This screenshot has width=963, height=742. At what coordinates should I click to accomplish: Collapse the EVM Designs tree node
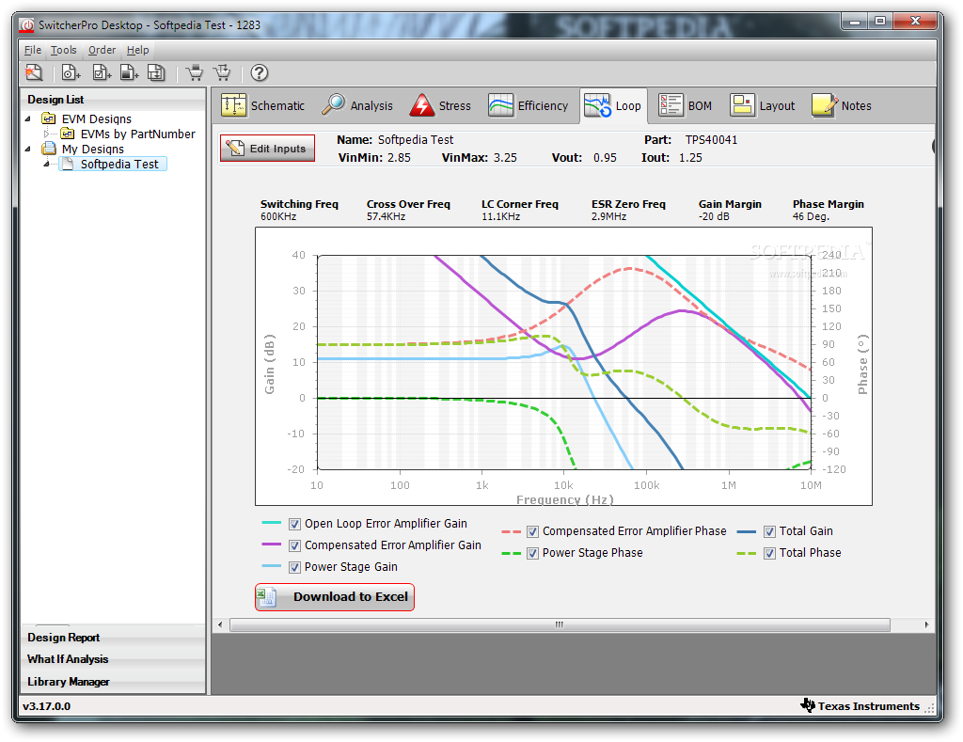[27, 118]
